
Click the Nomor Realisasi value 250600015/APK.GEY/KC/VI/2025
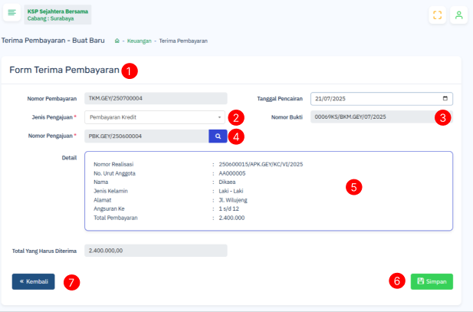[261, 165]
